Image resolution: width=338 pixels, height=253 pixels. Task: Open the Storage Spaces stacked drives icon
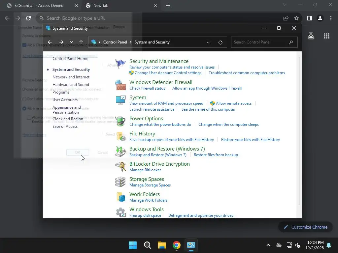(x=120, y=182)
